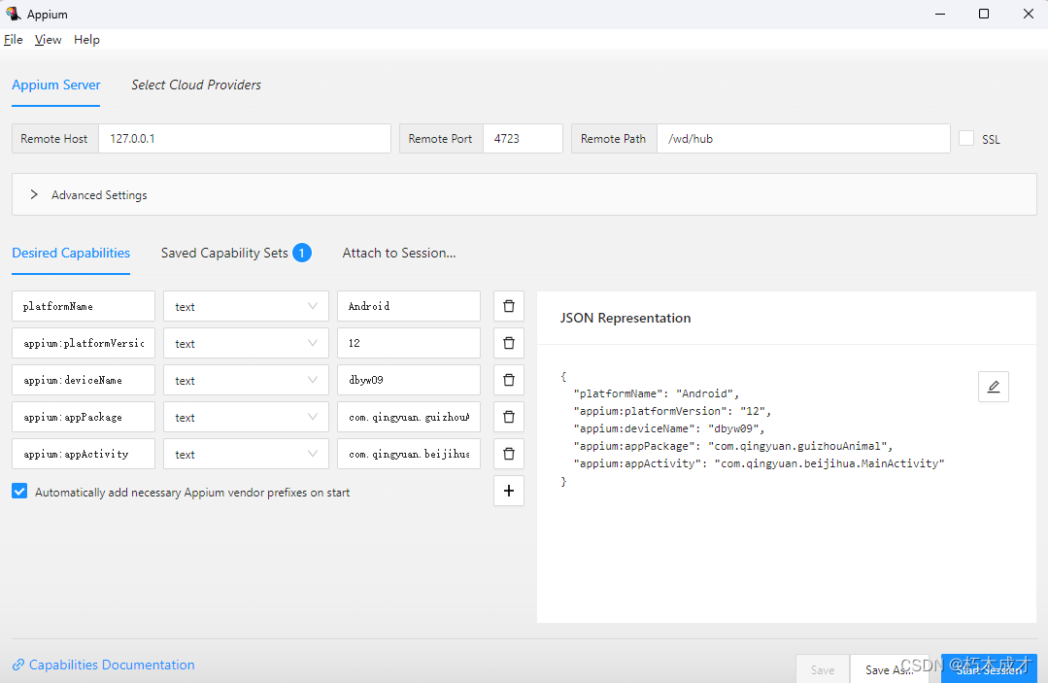
Task: Add a new capability with plus icon
Action: coord(509,491)
